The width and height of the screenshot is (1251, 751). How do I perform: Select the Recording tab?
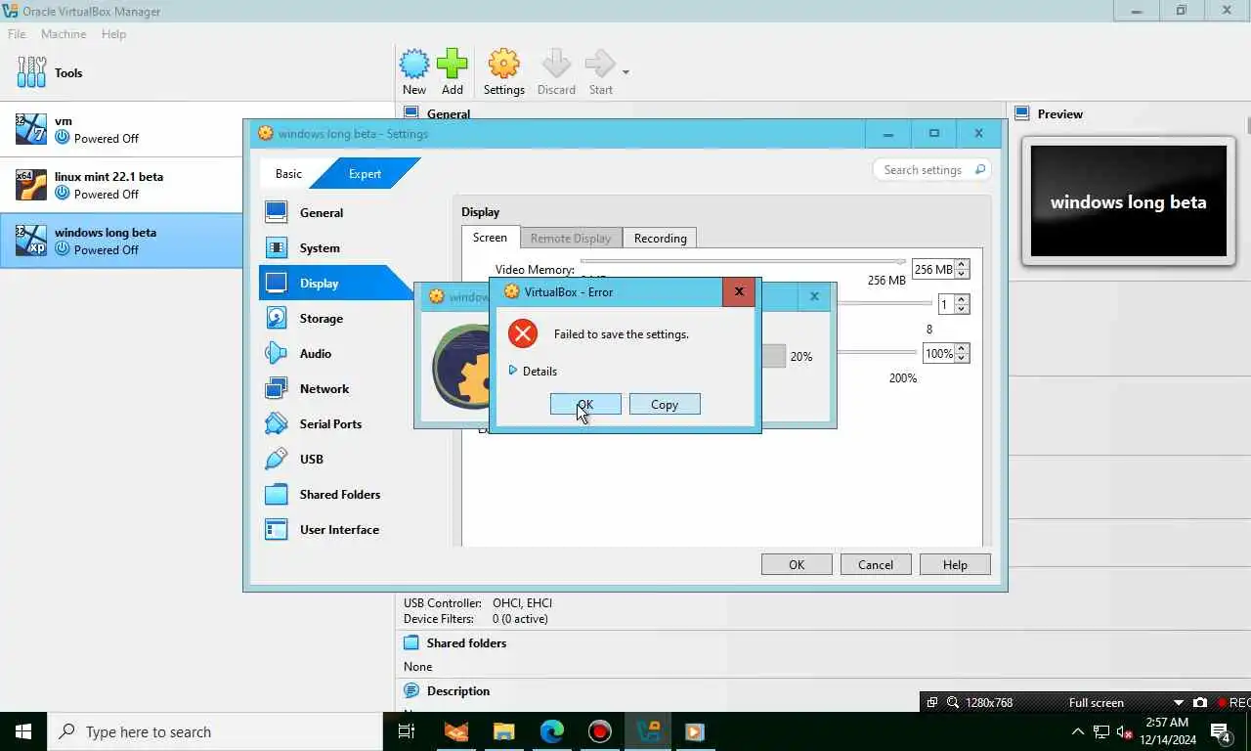tap(661, 238)
